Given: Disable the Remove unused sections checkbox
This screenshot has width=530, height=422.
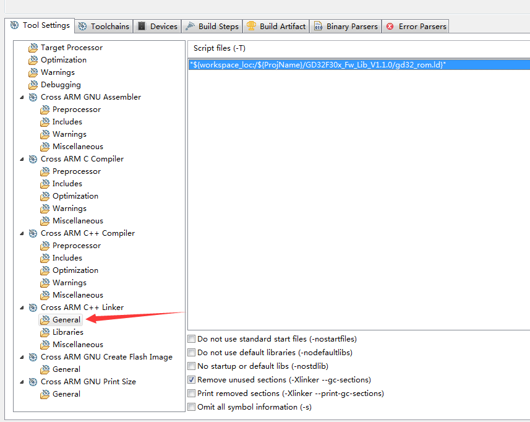Looking at the screenshot, I should coord(192,379).
